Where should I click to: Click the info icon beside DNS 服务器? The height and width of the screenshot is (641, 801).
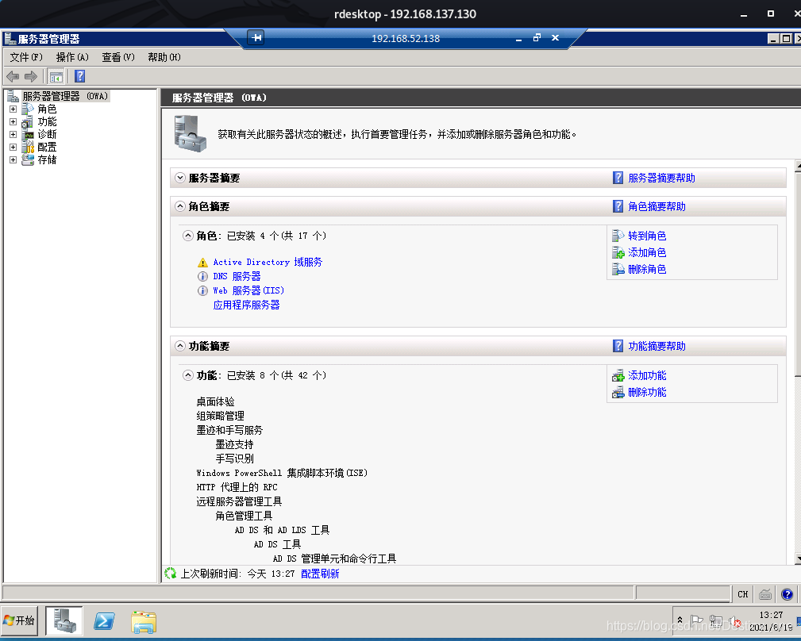202,277
